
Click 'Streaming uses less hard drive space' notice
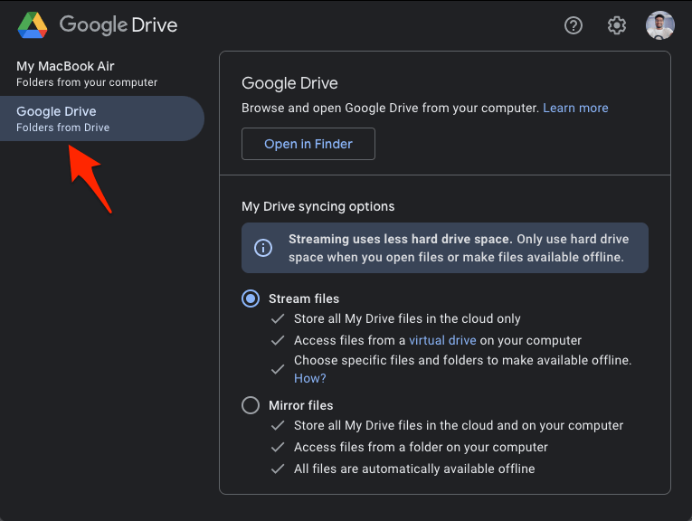(445, 248)
